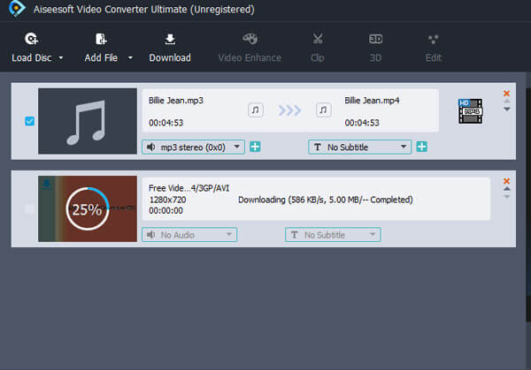Click the 1280x720 resolution text
Screen dimensions: 531x370
[167, 200]
